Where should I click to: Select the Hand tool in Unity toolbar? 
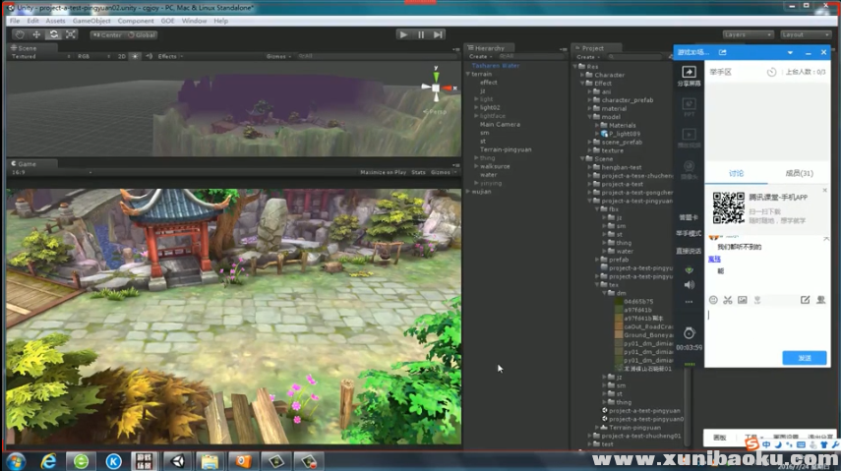click(x=20, y=34)
